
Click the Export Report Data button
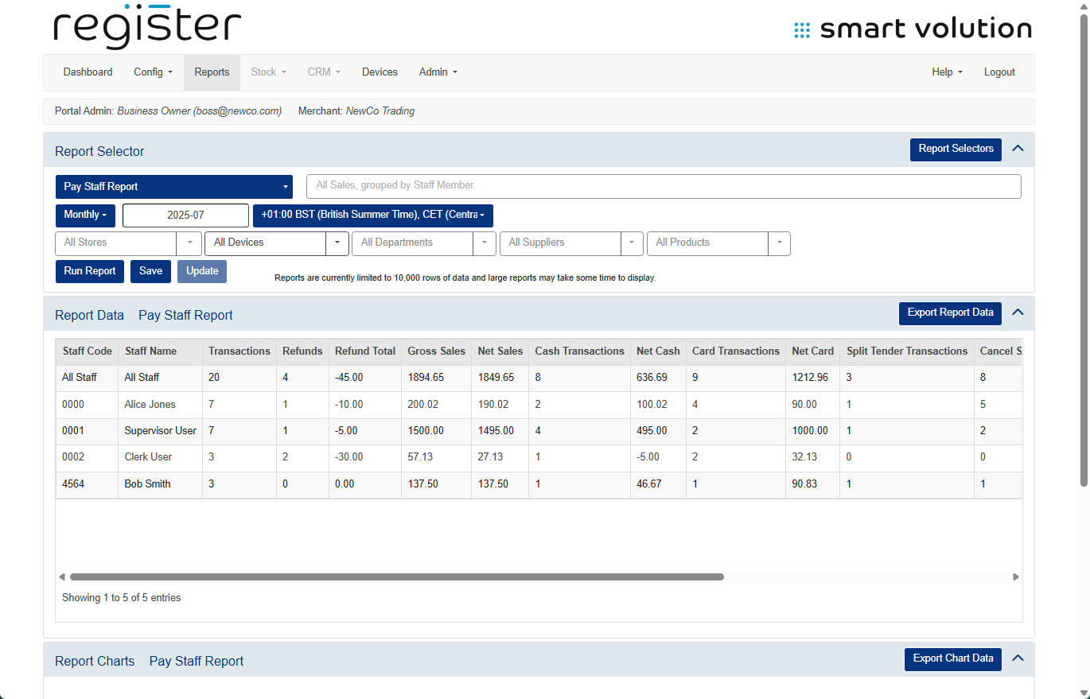pos(950,313)
